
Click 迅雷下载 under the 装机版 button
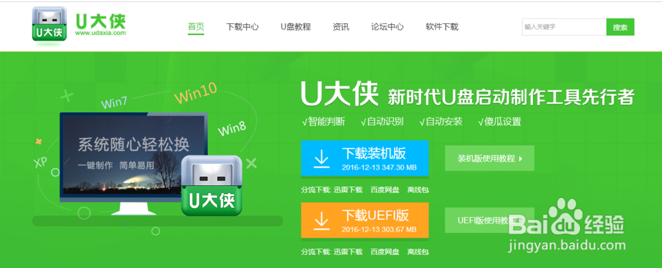point(348,189)
